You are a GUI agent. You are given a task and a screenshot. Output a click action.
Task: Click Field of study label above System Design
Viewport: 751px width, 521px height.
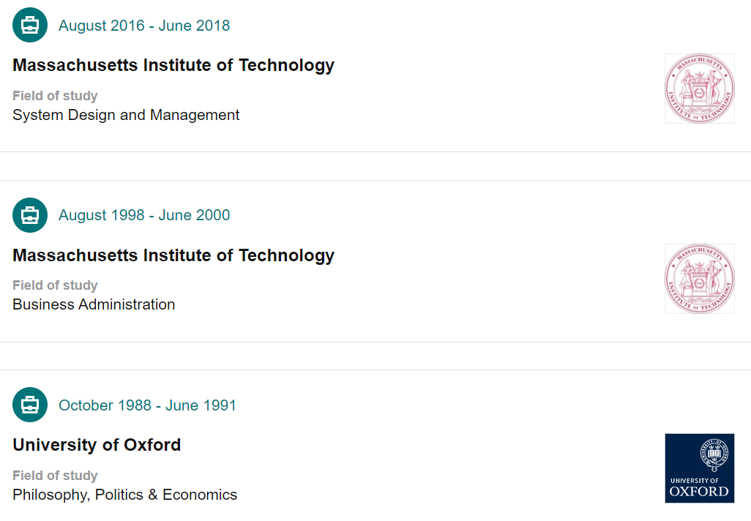[55, 96]
